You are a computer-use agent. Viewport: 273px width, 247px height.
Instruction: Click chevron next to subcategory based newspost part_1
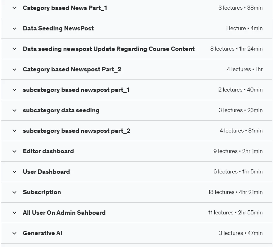pyautogui.click(x=15, y=90)
